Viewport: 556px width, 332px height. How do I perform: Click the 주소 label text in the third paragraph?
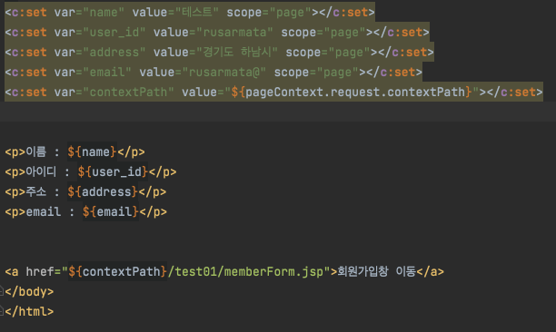click(x=35, y=191)
